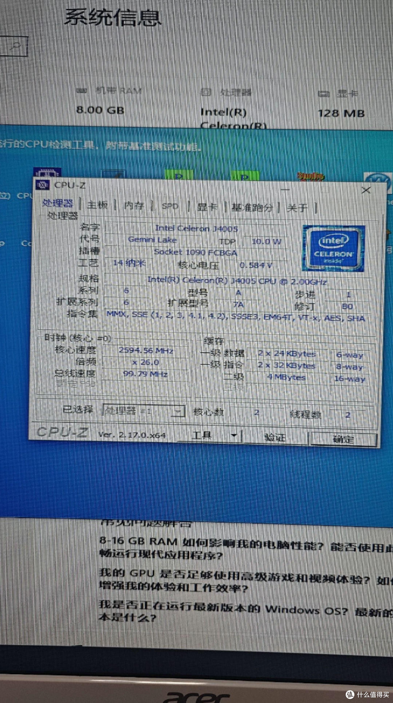Viewport: 393px width, 703px height.
Task: Click the TDP value 10.0 W
Action: click(266, 241)
